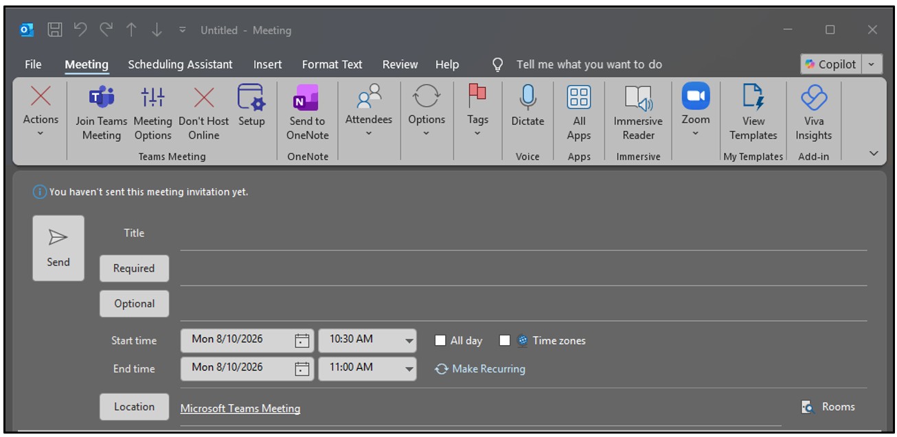Toggle the Time zones checkbox
This screenshot has height=437, width=897.
tap(505, 340)
